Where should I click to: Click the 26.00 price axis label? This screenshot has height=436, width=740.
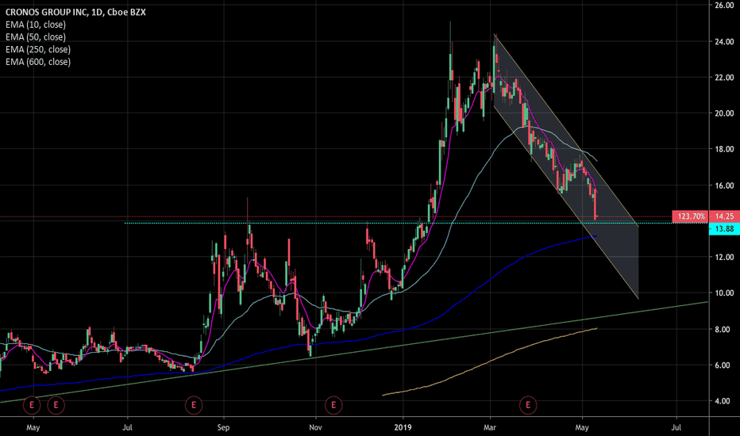click(724, 6)
